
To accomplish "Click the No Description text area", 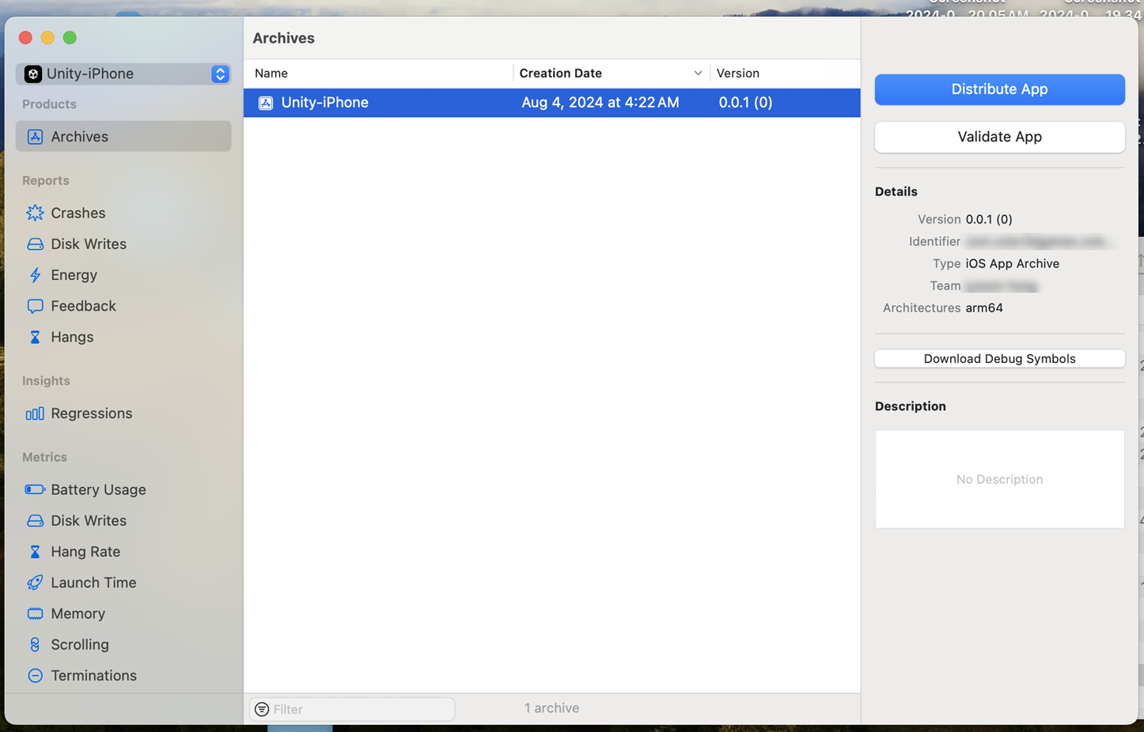I will (999, 479).
